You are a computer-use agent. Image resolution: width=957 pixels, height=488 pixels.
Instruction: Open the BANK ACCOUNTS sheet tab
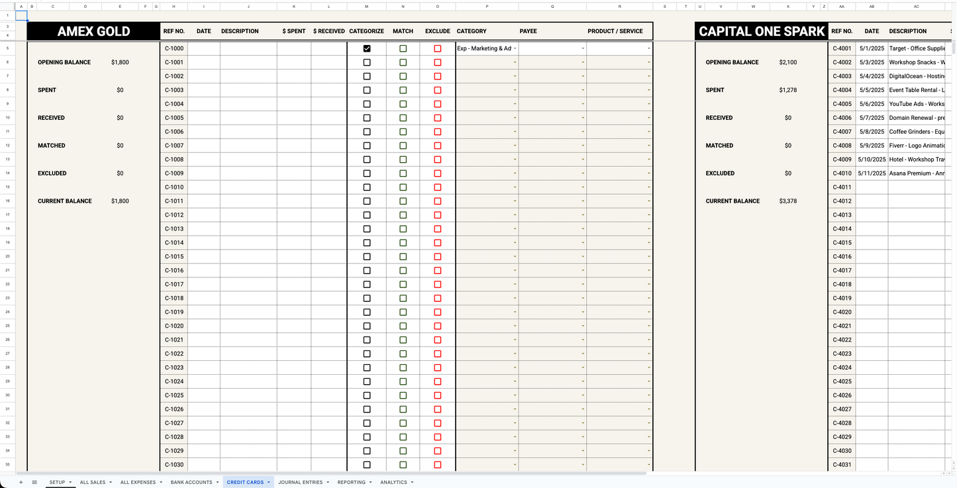click(190, 482)
